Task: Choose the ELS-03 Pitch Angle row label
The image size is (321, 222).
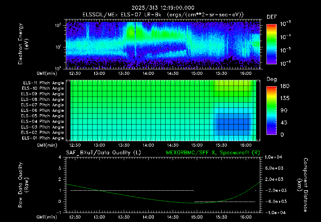Action: pyautogui.click(x=43, y=127)
